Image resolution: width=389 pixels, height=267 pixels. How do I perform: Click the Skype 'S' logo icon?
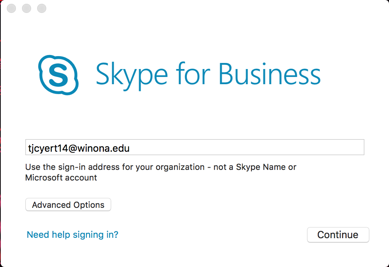click(58, 75)
